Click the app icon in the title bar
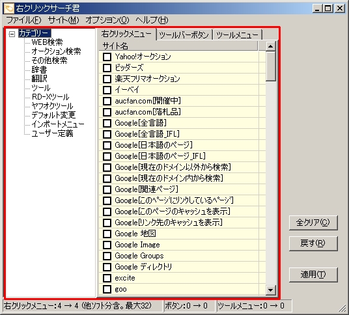This screenshot has width=349, height=315. coord(9,8)
